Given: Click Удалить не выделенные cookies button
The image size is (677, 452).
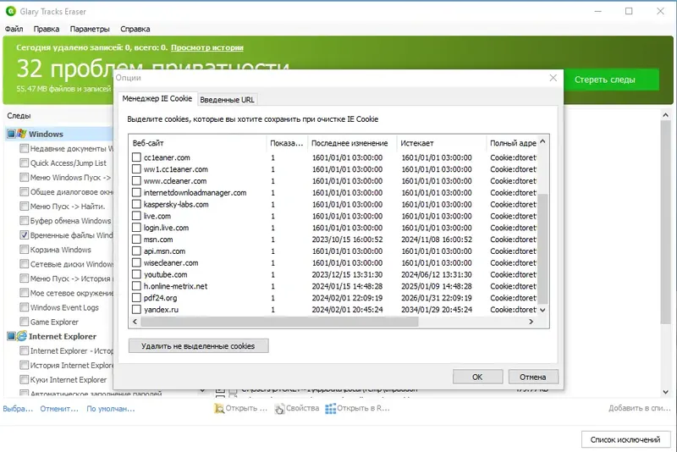Looking at the screenshot, I should tap(198, 346).
